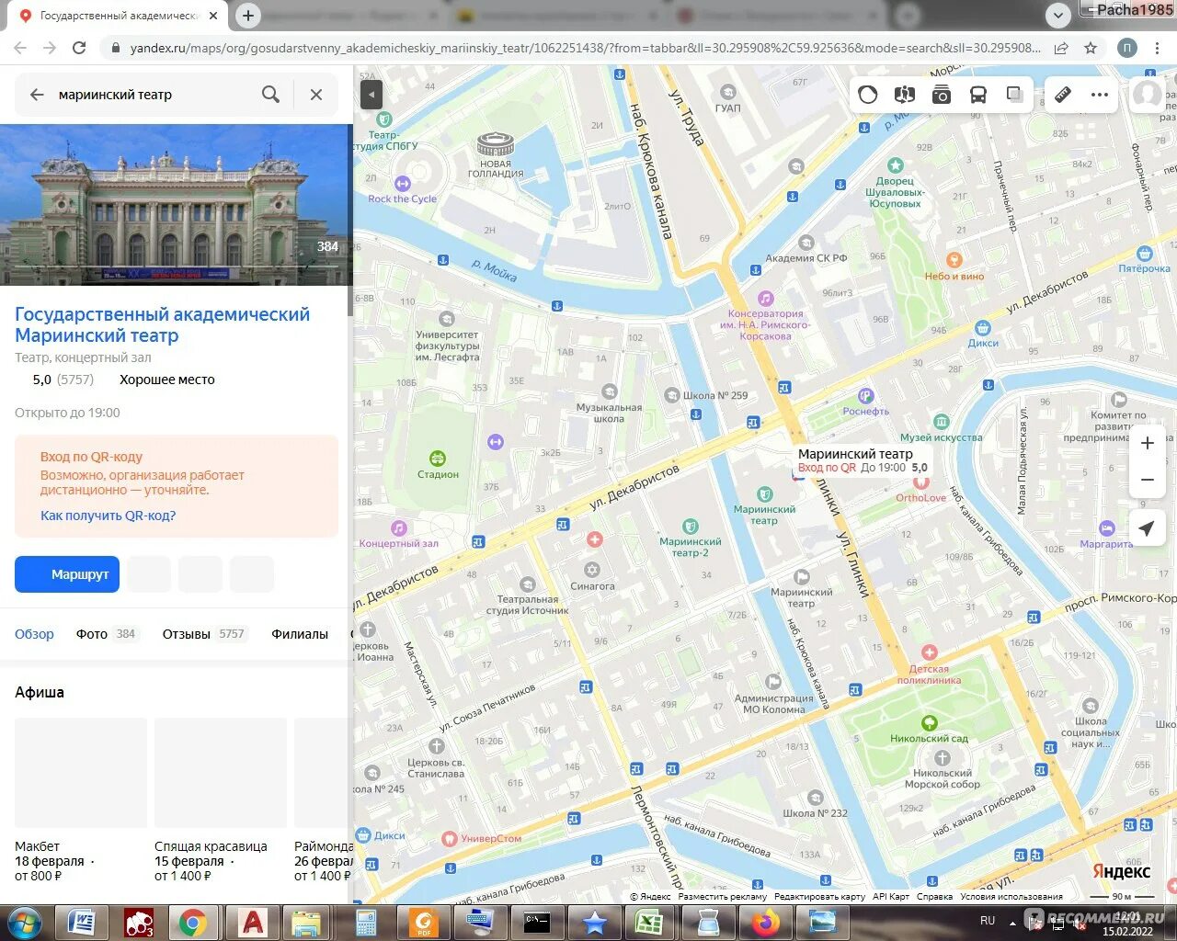Open the three-dots more menu on map
The width and height of the screenshot is (1177, 941).
click(x=1099, y=94)
